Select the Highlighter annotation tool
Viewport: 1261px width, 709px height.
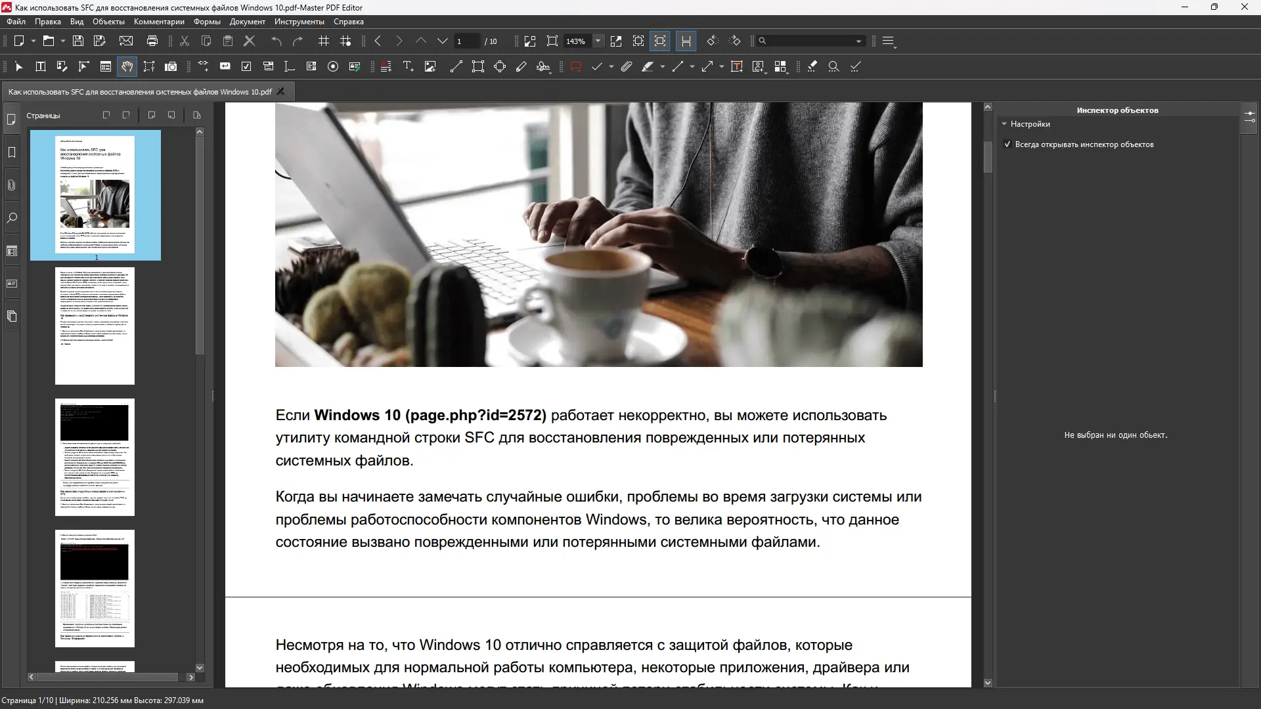tap(649, 66)
